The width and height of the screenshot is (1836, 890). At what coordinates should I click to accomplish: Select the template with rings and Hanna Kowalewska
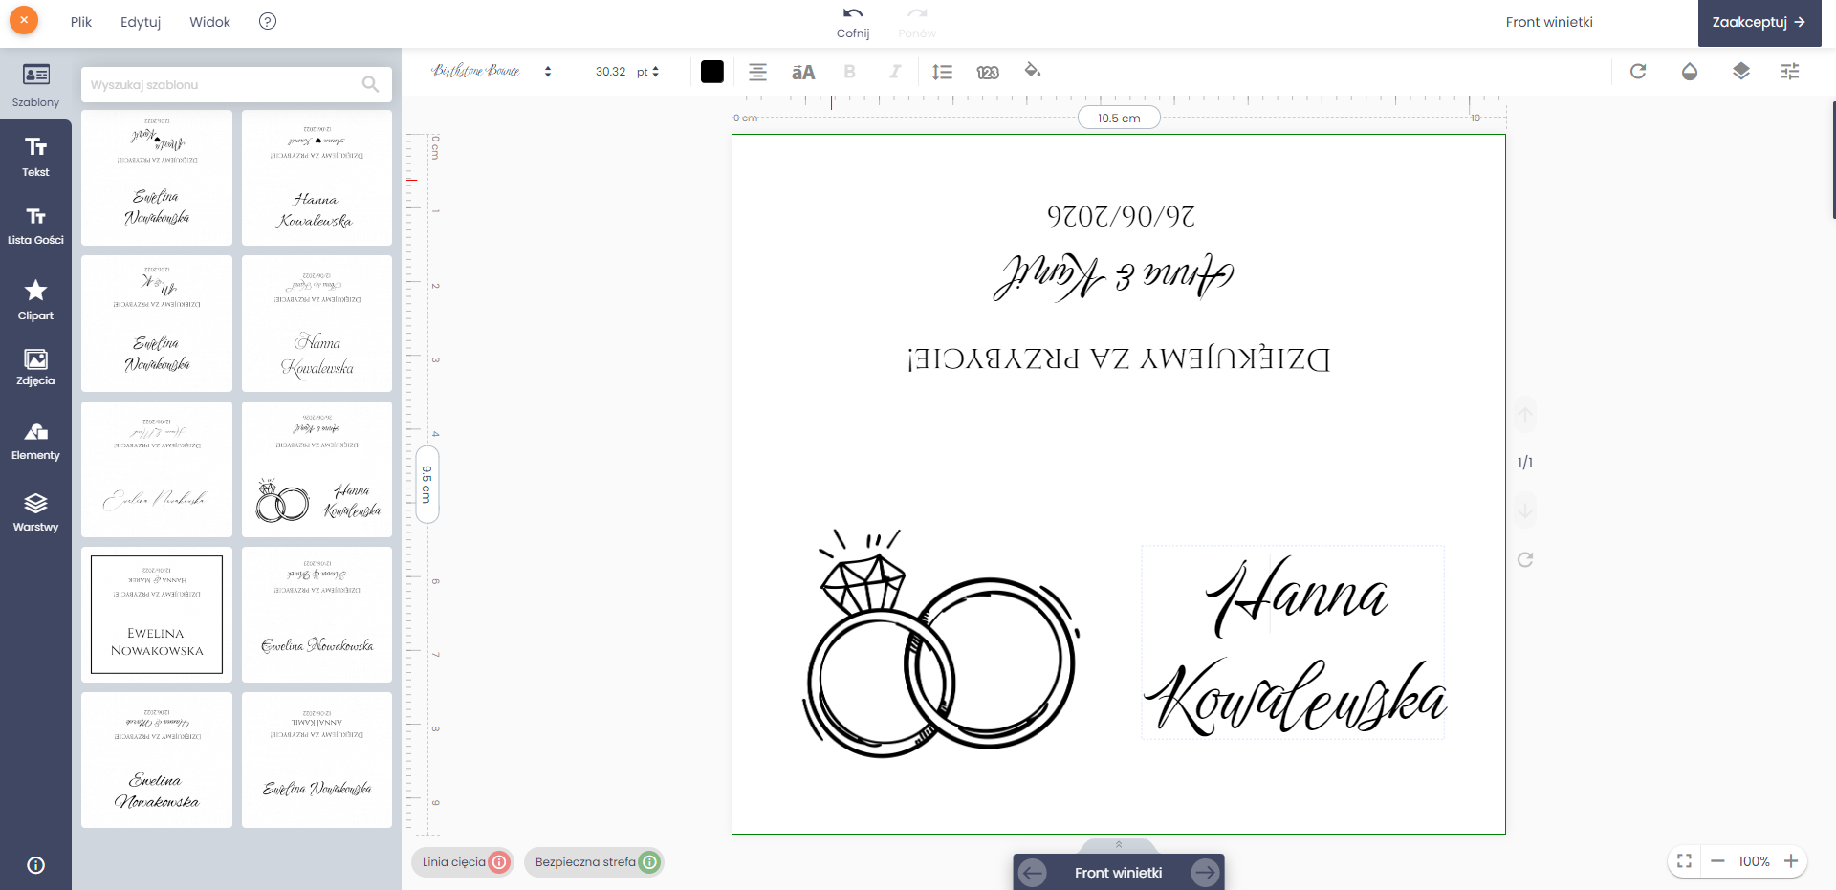pos(317,469)
